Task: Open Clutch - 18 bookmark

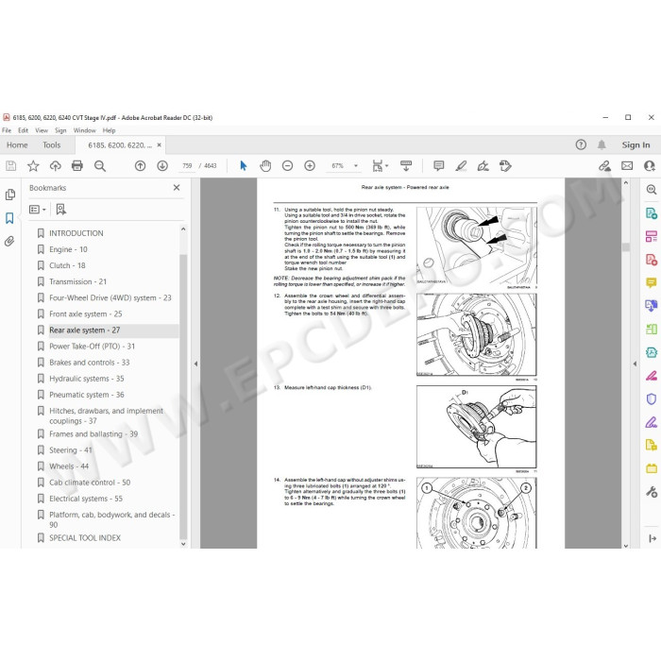Action: pyautogui.click(x=67, y=265)
